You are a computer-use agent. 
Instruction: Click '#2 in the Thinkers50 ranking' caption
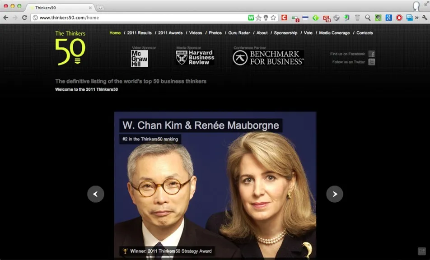tap(150, 139)
